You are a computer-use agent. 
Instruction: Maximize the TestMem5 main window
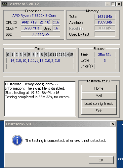[x=113, y=4]
